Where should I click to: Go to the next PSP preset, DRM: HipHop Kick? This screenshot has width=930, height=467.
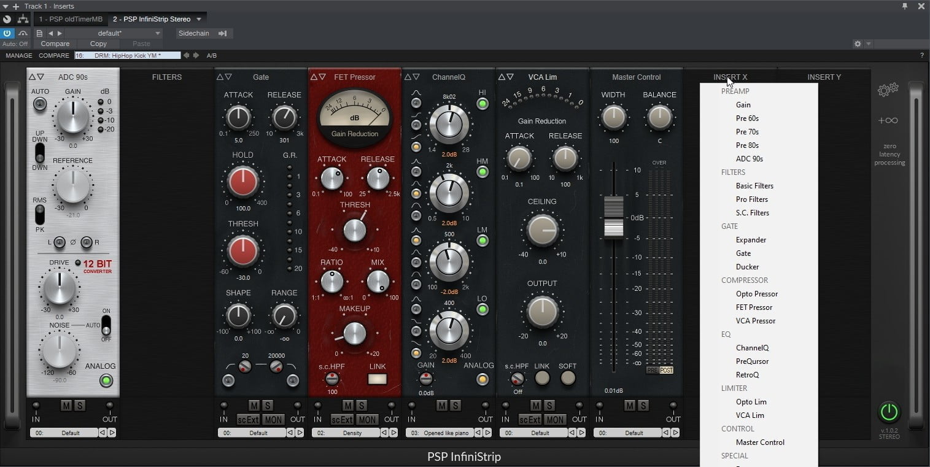point(196,55)
